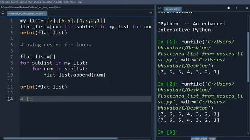Open the Run menu
This screenshot has width=250, height=140.
[x=30, y=2]
